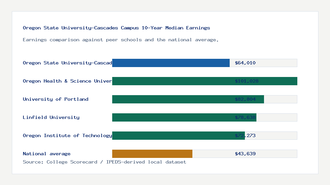Click the blue Oregon State University-Cascades bar
330x185 pixels.
[171, 63]
